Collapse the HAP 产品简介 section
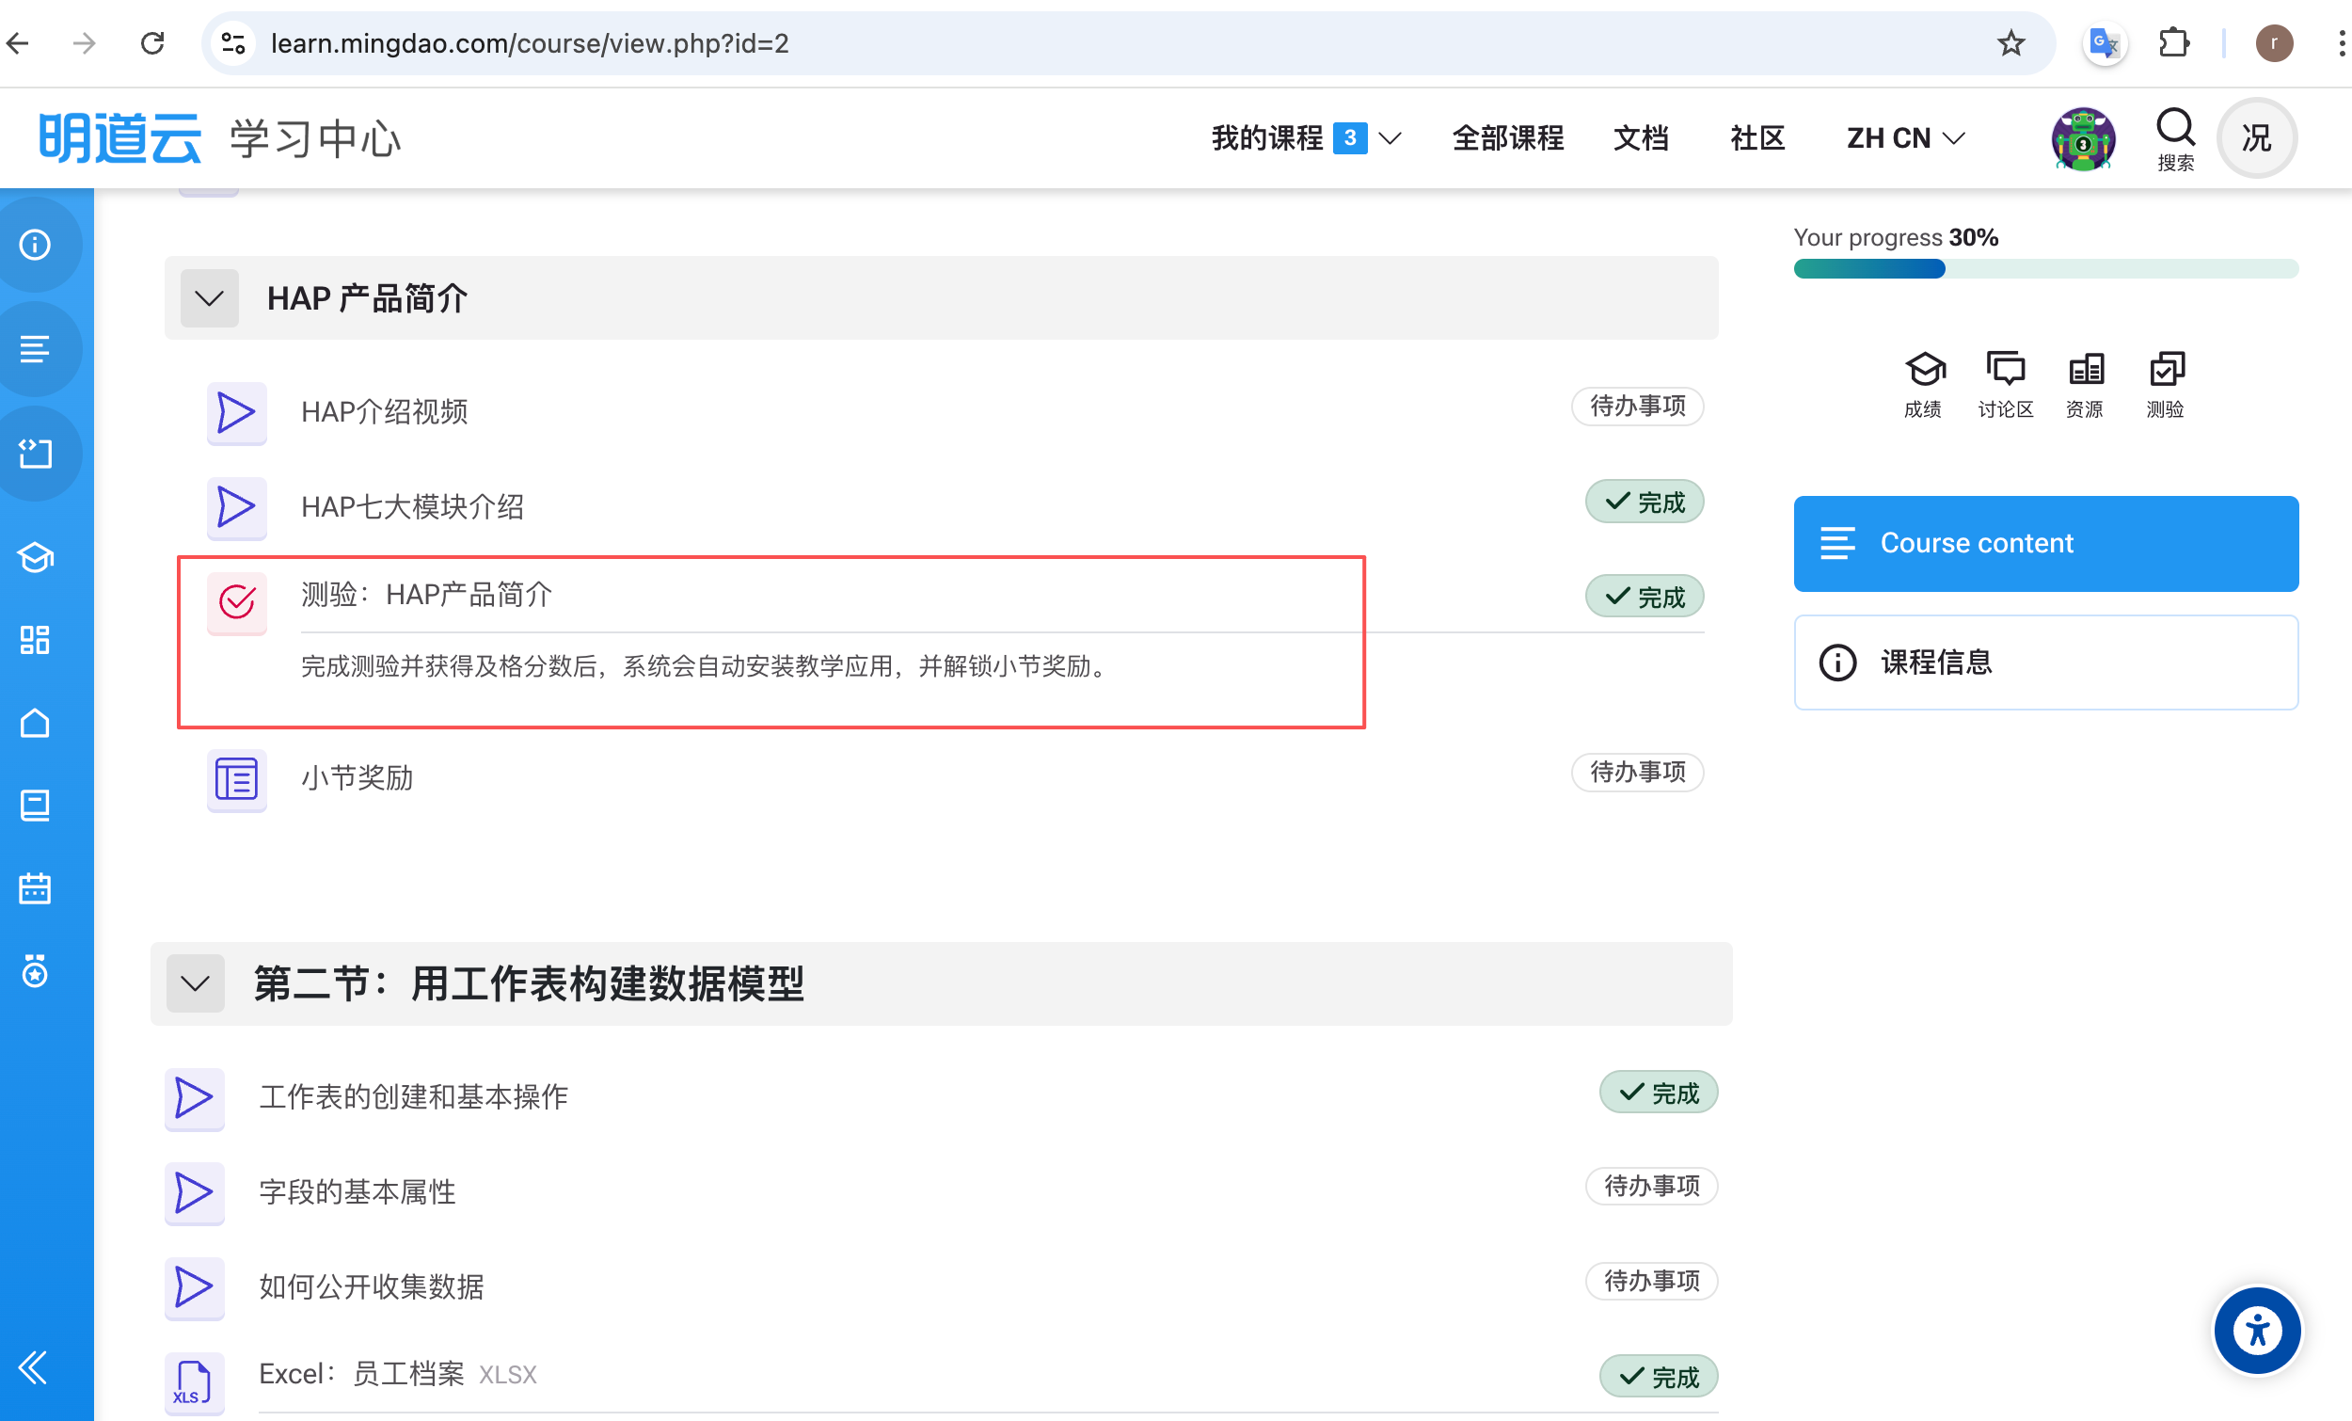The image size is (2352, 1421). tap(209, 298)
